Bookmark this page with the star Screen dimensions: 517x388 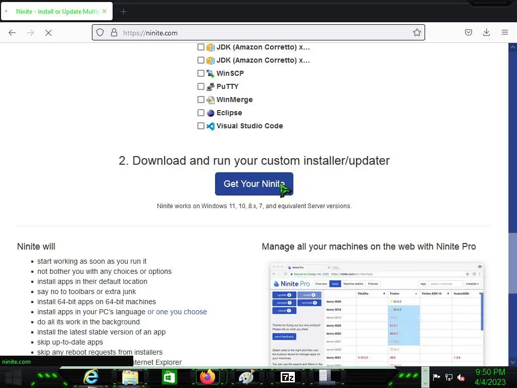417,32
